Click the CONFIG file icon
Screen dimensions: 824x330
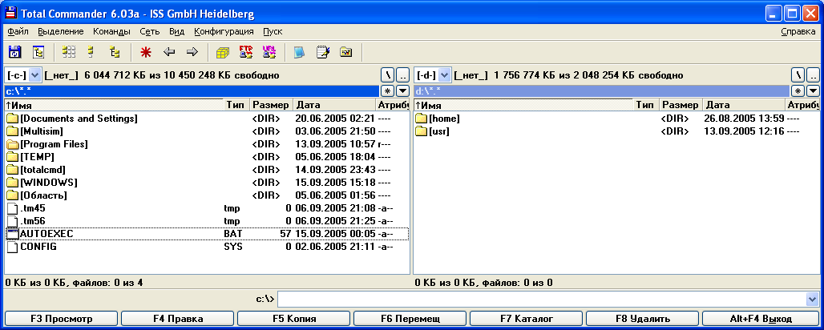(x=13, y=247)
